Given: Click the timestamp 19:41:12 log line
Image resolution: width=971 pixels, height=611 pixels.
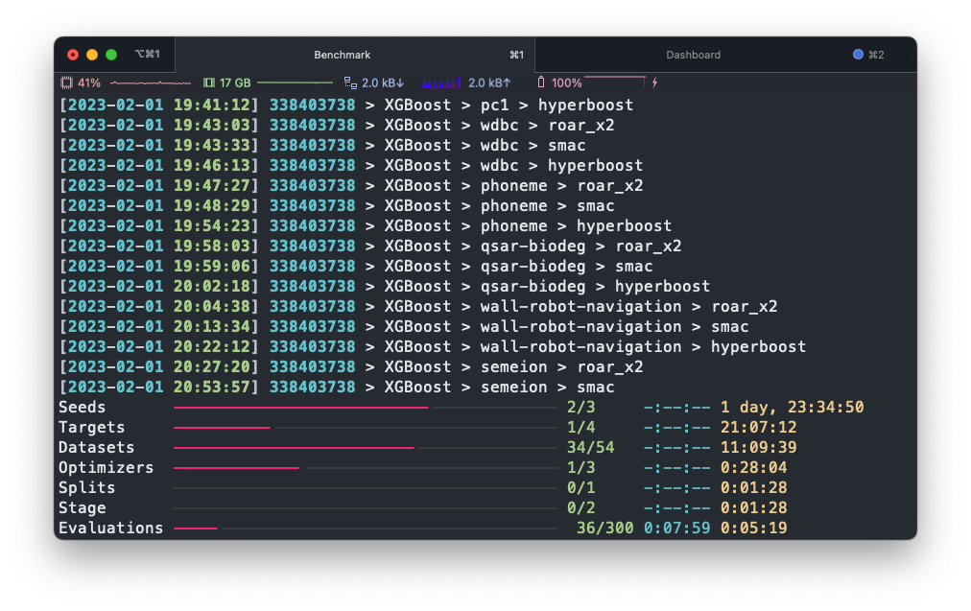Looking at the screenshot, I should [x=346, y=106].
